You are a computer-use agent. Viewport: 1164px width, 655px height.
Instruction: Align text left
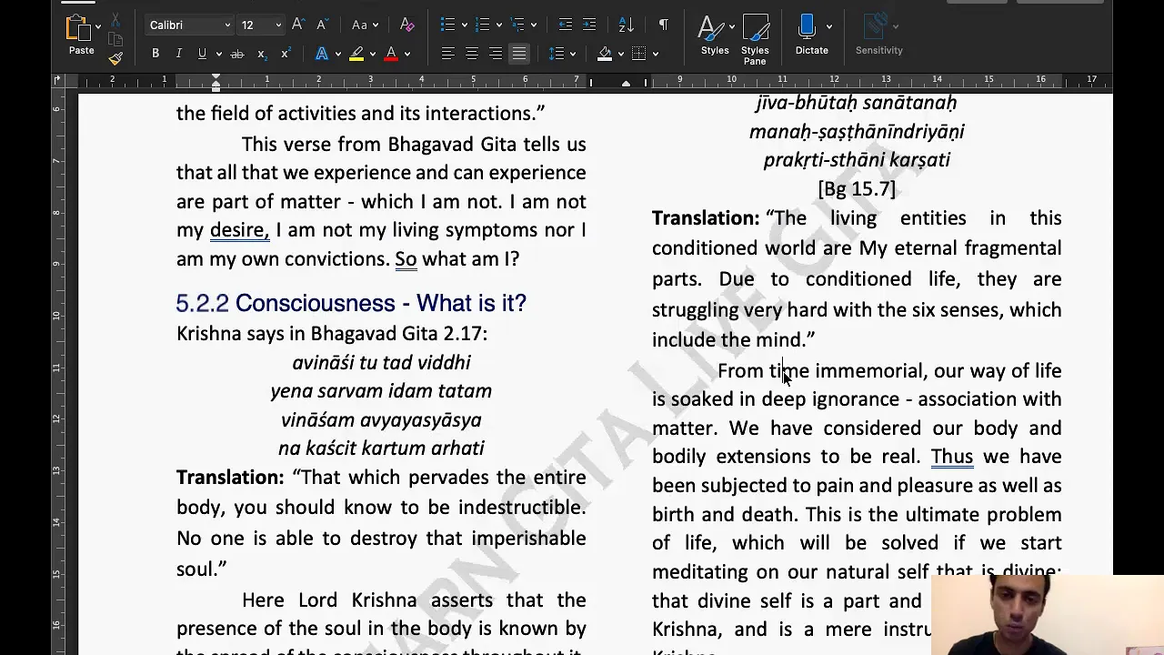(x=447, y=55)
